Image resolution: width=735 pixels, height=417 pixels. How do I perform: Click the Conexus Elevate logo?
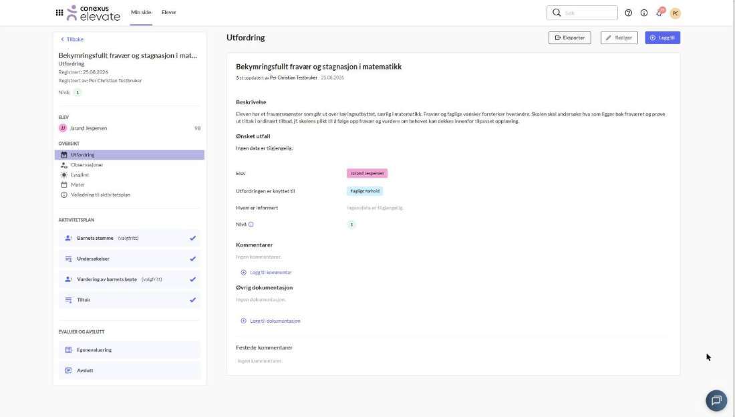click(94, 13)
